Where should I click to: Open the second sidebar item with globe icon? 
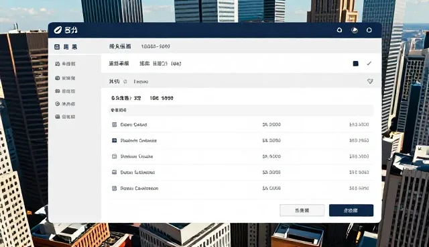click(x=65, y=78)
